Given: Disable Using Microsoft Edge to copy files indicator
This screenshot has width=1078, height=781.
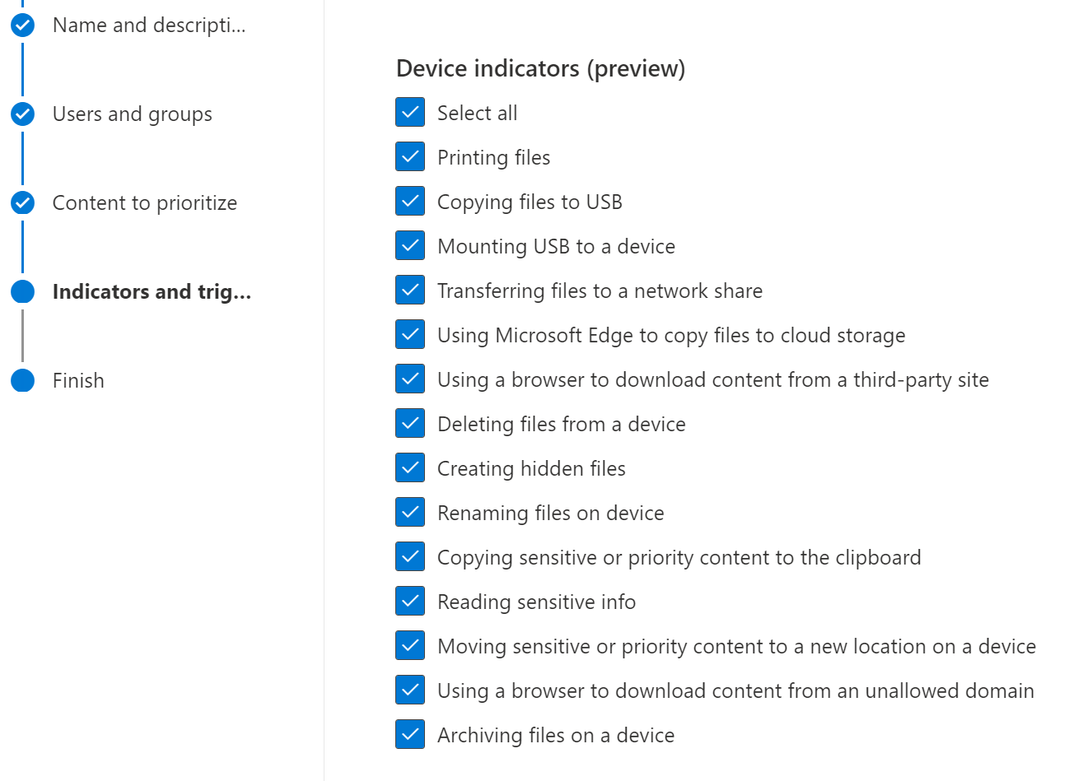Looking at the screenshot, I should tap(410, 335).
